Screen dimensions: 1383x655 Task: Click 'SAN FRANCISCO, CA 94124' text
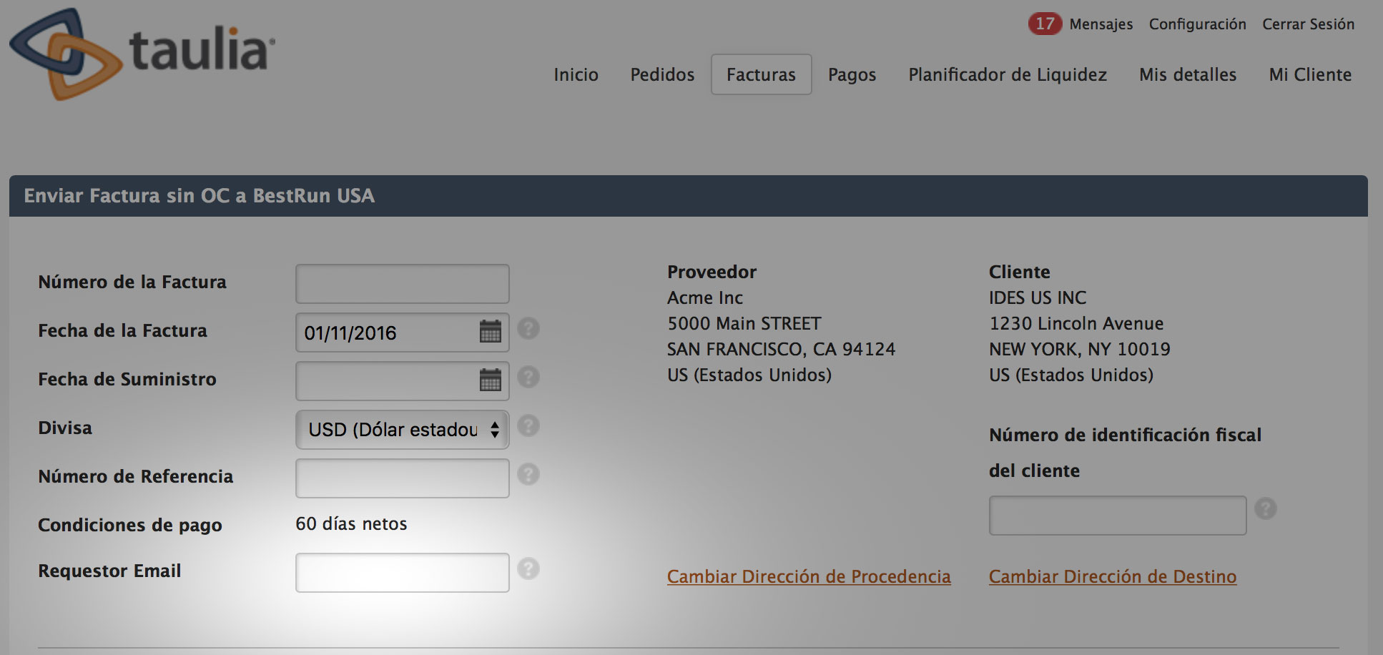pyautogui.click(x=781, y=349)
